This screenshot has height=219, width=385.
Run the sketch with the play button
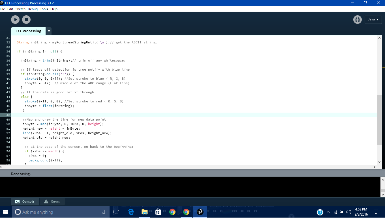coord(15,20)
